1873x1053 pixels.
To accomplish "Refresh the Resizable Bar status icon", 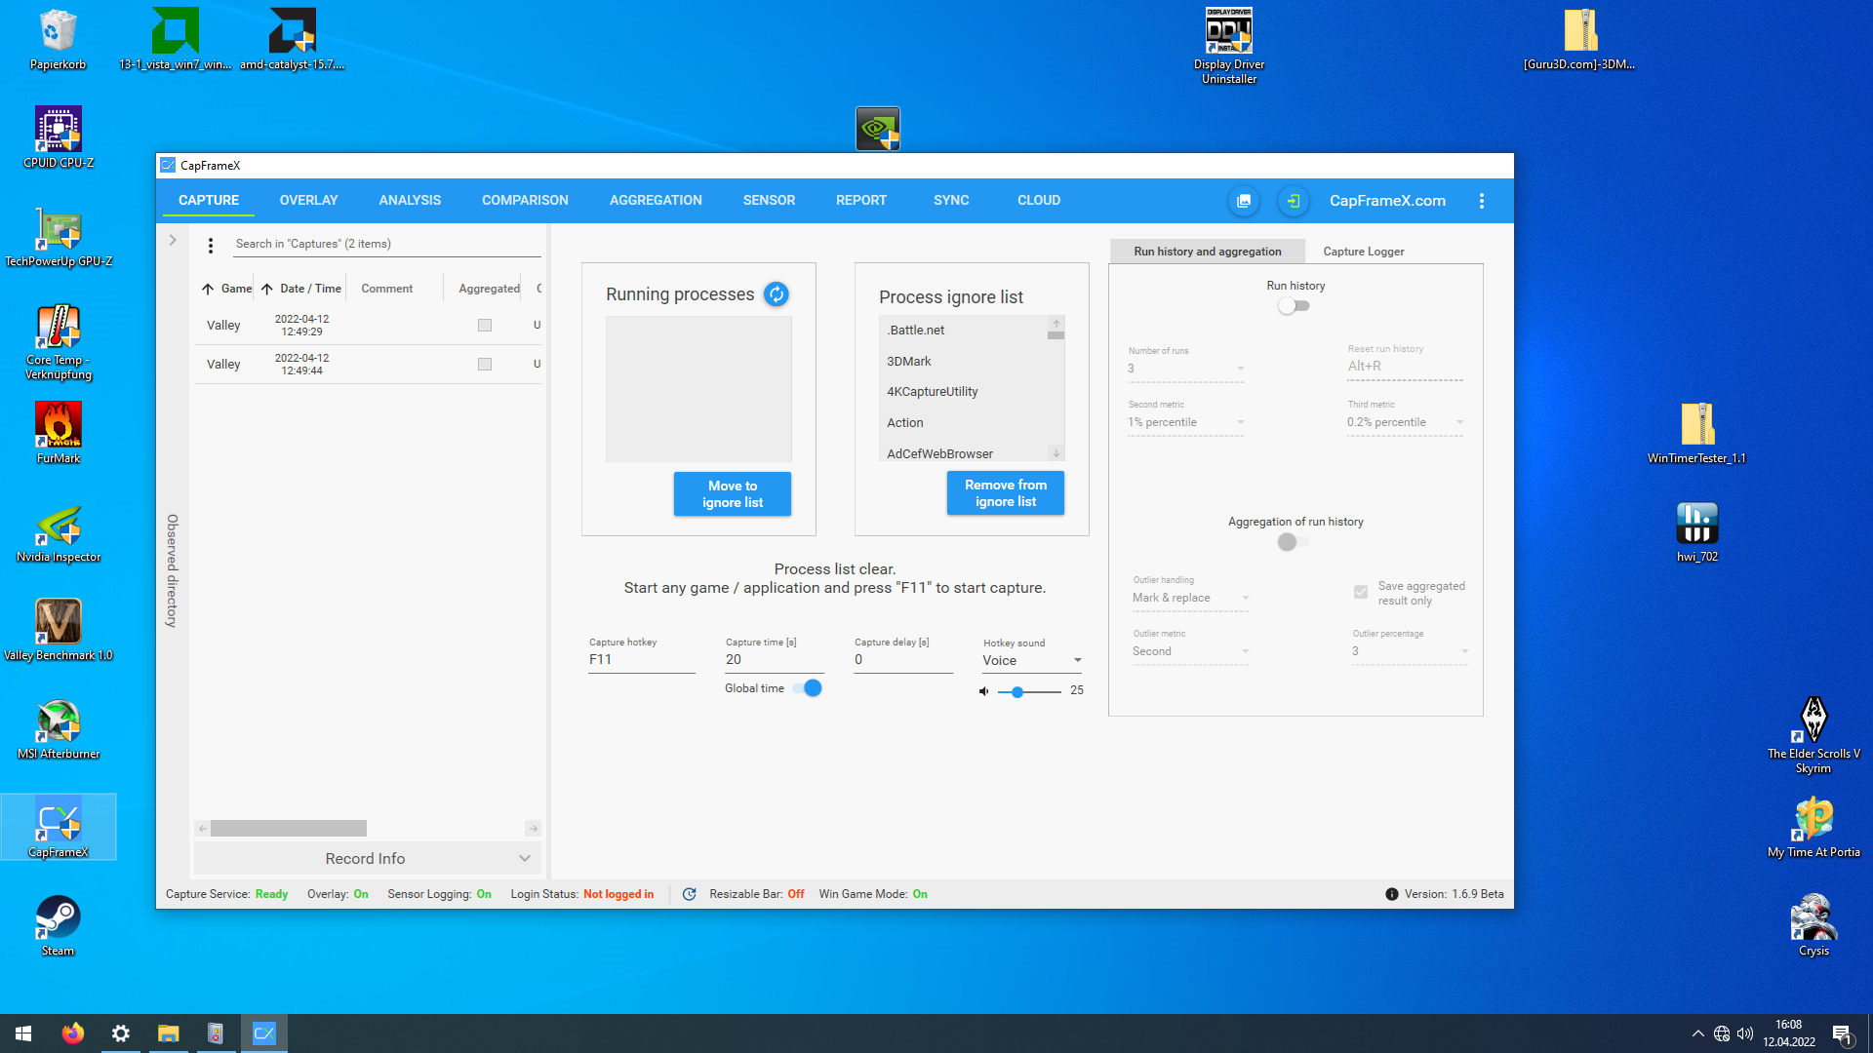I will click(x=690, y=894).
